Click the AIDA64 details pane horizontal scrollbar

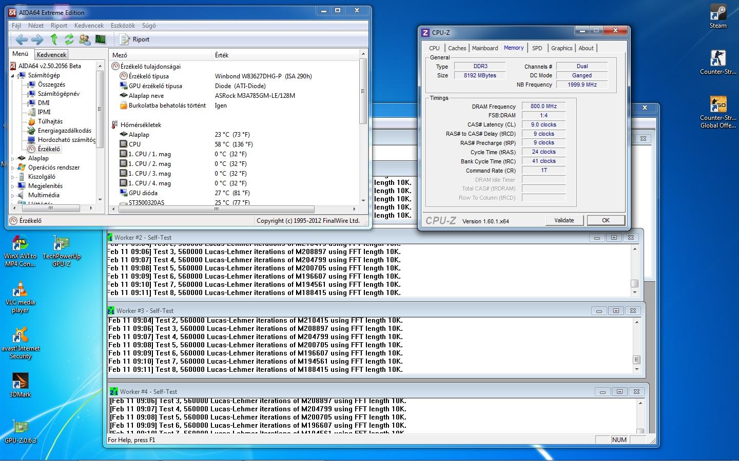pos(233,209)
